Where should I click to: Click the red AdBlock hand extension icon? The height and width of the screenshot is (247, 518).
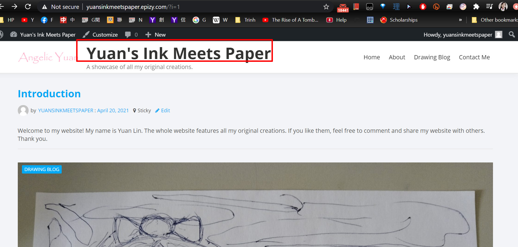coord(423,7)
